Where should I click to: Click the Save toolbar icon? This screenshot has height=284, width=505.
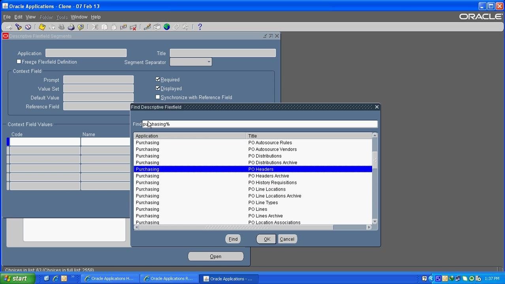tap(42, 27)
